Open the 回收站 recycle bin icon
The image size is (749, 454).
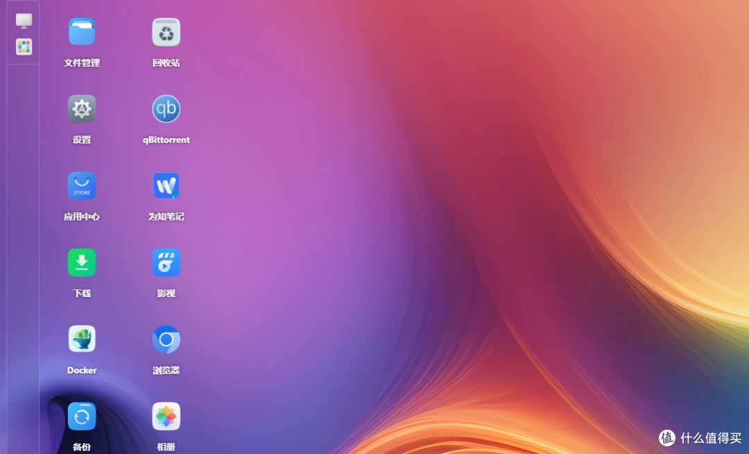point(166,32)
